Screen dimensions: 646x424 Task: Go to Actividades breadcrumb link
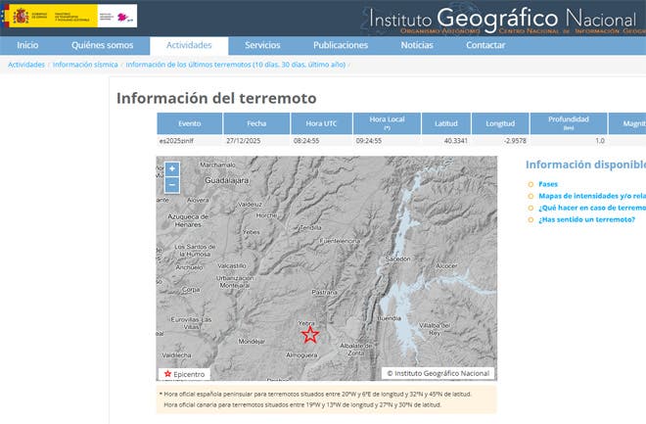tap(26, 65)
